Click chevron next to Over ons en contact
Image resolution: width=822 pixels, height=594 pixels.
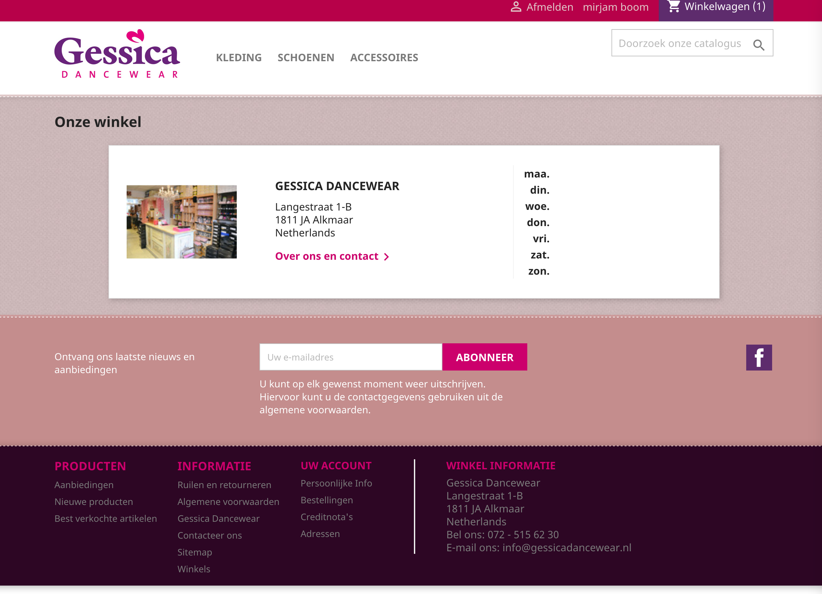pyautogui.click(x=386, y=257)
